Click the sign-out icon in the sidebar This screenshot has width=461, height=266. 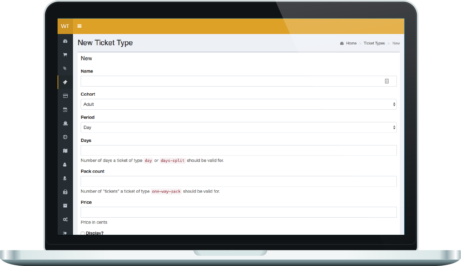(65, 233)
